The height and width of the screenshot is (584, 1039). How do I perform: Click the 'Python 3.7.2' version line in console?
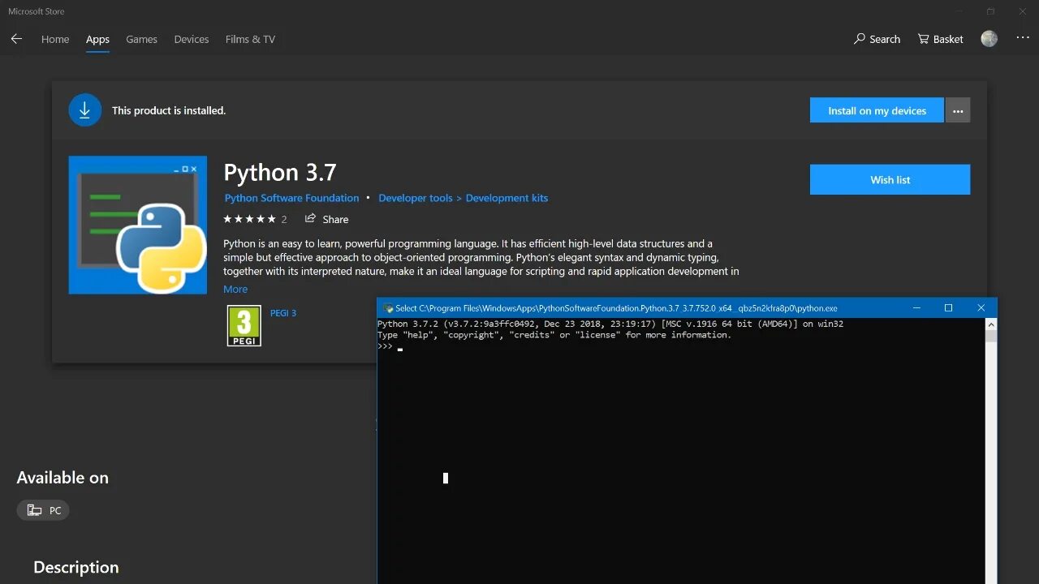[x=610, y=324]
